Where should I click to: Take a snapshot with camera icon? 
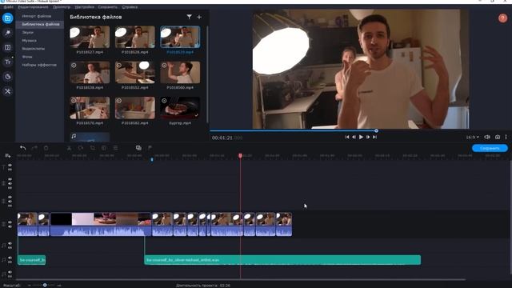(498, 137)
